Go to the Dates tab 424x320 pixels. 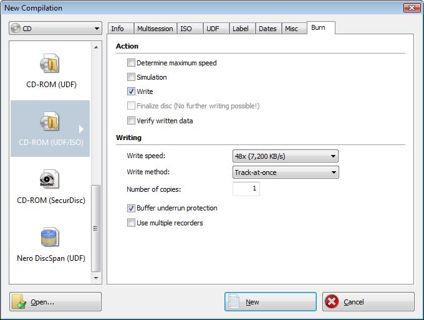[268, 29]
